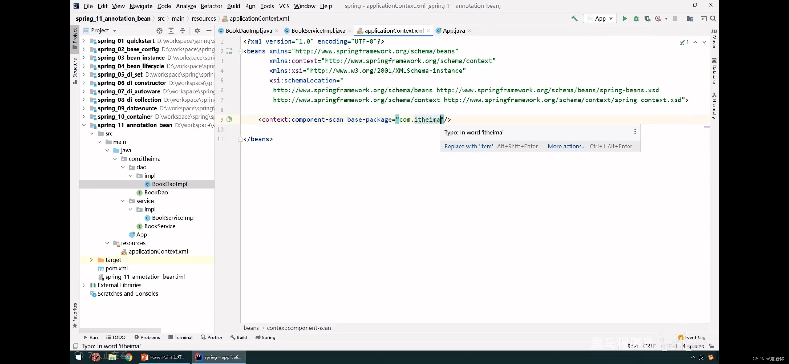
Task: Expand External Libraries node
Action: click(84, 285)
